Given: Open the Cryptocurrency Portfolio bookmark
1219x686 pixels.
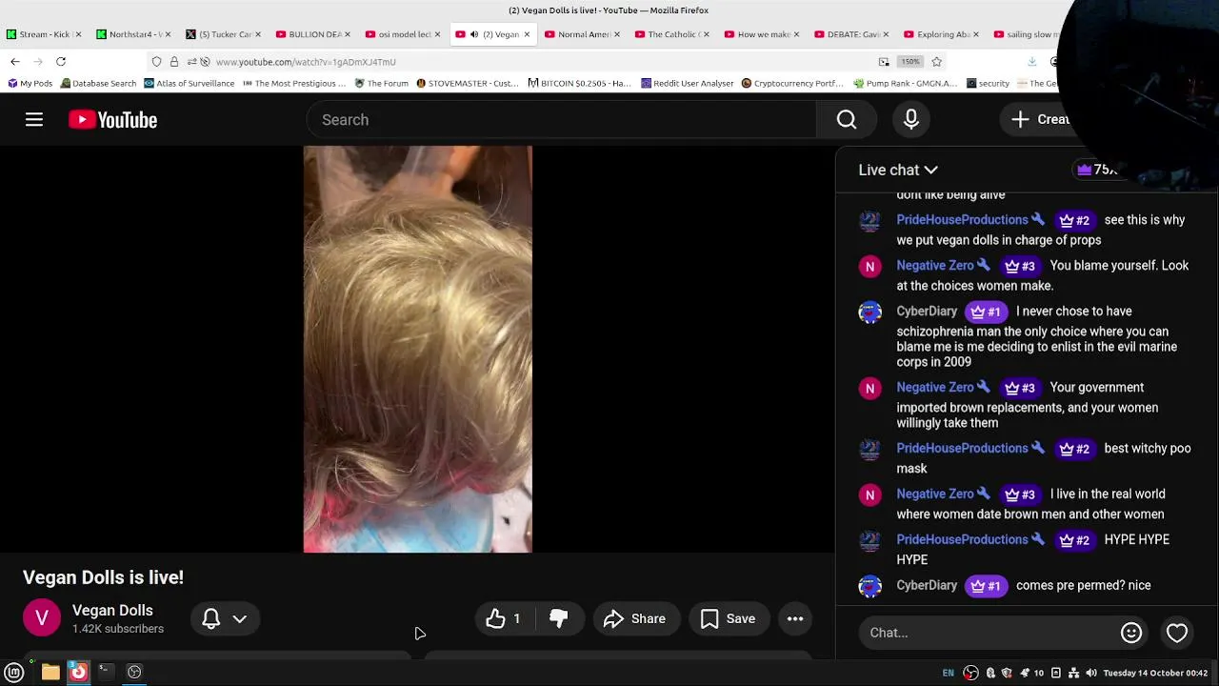Looking at the screenshot, I should (792, 83).
